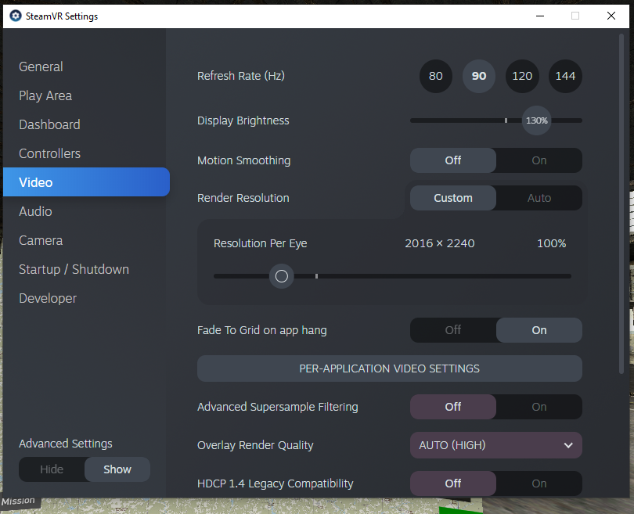
Task: Click the Refresh Rate (Hz) label
Action: pos(241,76)
